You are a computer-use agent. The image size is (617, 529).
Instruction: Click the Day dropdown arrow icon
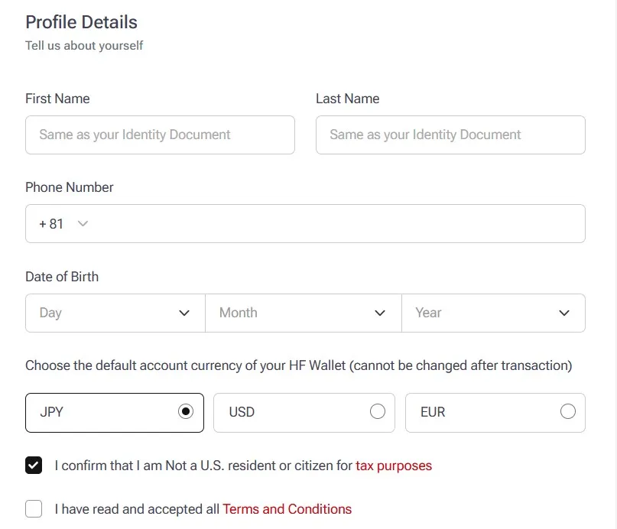coord(184,313)
